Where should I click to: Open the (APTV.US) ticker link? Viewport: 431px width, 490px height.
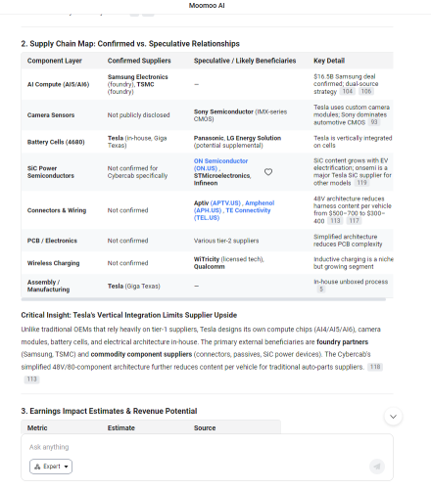(x=225, y=203)
